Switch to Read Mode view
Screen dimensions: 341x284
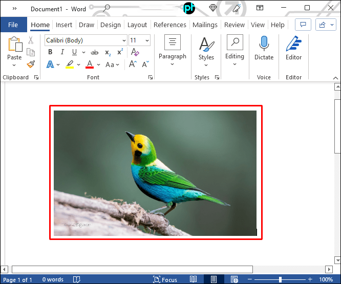[194, 279]
